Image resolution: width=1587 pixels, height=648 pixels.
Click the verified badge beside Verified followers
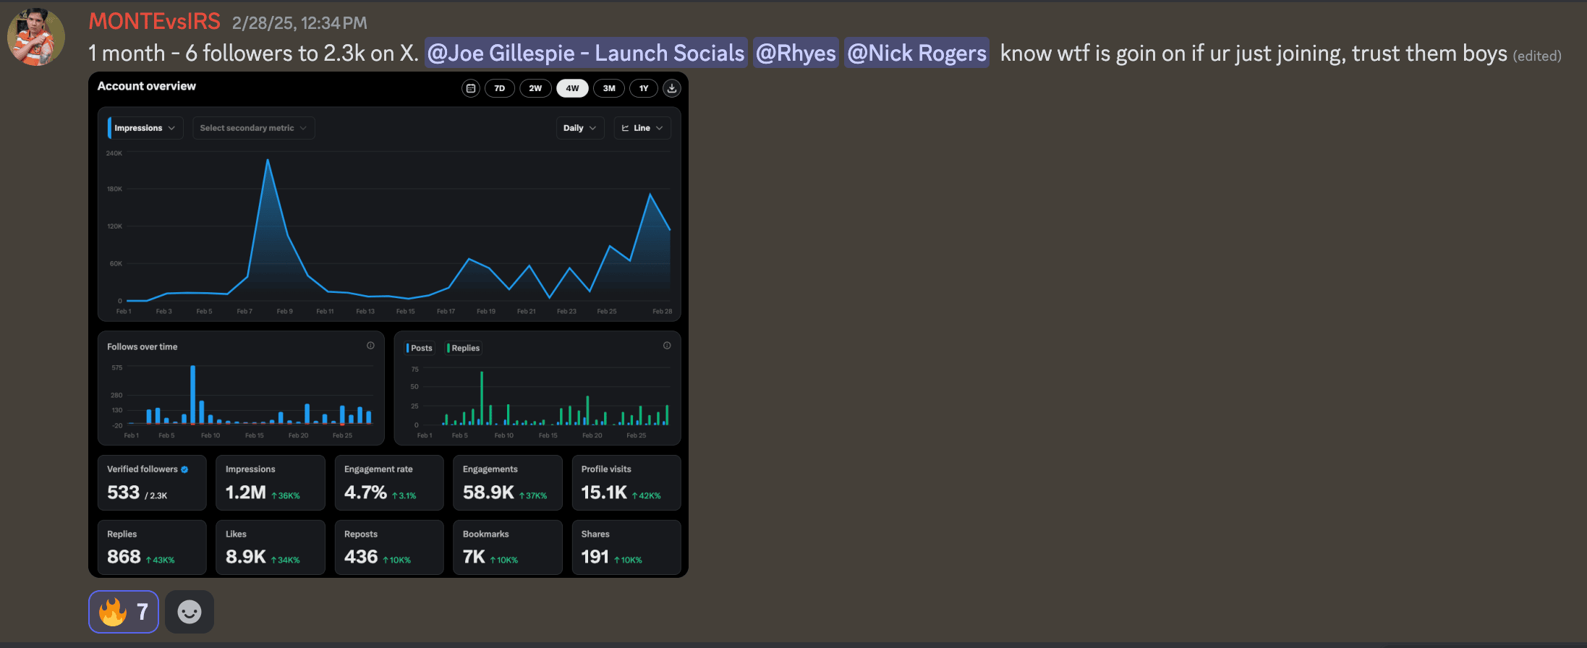[185, 469]
